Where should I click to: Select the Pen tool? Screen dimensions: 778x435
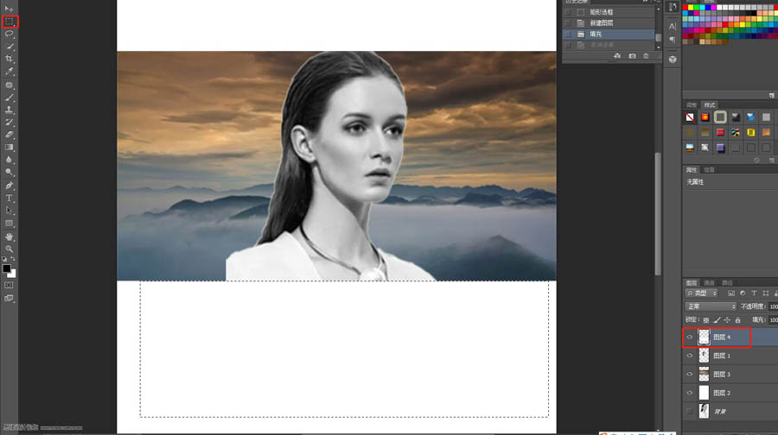9,186
